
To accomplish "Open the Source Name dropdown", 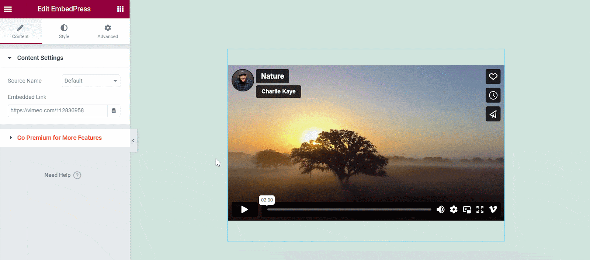I will pos(91,81).
